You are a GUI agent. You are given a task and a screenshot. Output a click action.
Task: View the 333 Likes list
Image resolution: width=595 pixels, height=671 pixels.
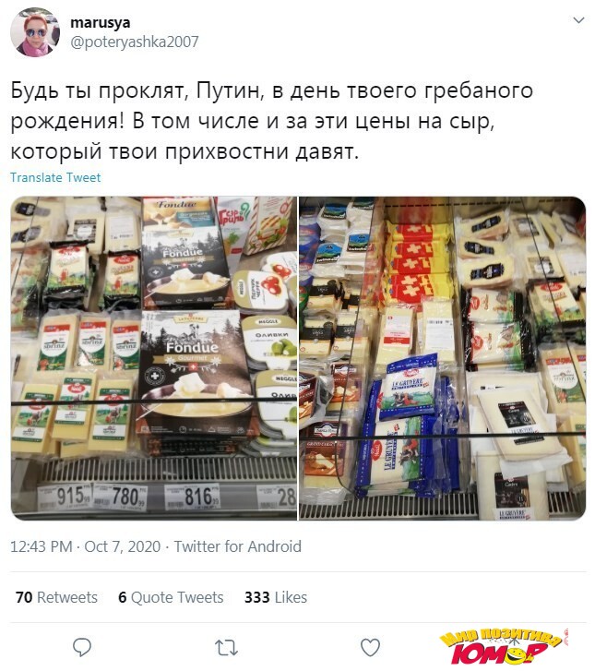point(276,597)
